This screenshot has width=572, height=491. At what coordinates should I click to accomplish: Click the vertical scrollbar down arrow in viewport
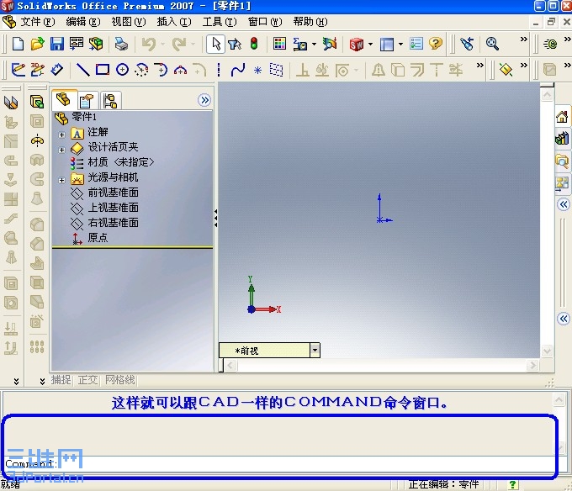547,351
